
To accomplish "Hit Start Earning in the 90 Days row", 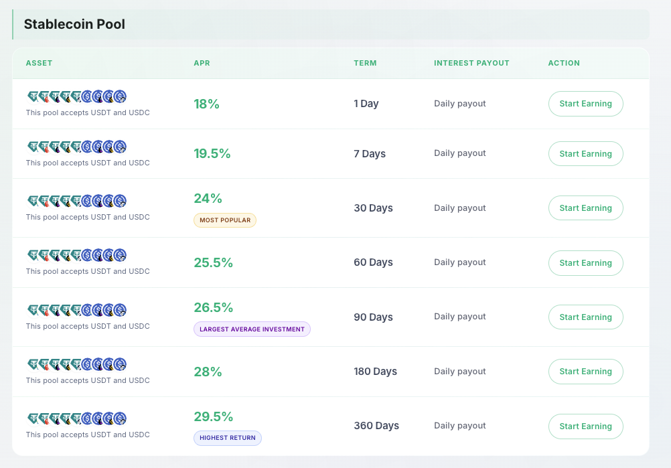I will [x=585, y=317].
